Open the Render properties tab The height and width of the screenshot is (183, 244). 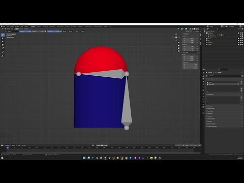tap(203, 76)
